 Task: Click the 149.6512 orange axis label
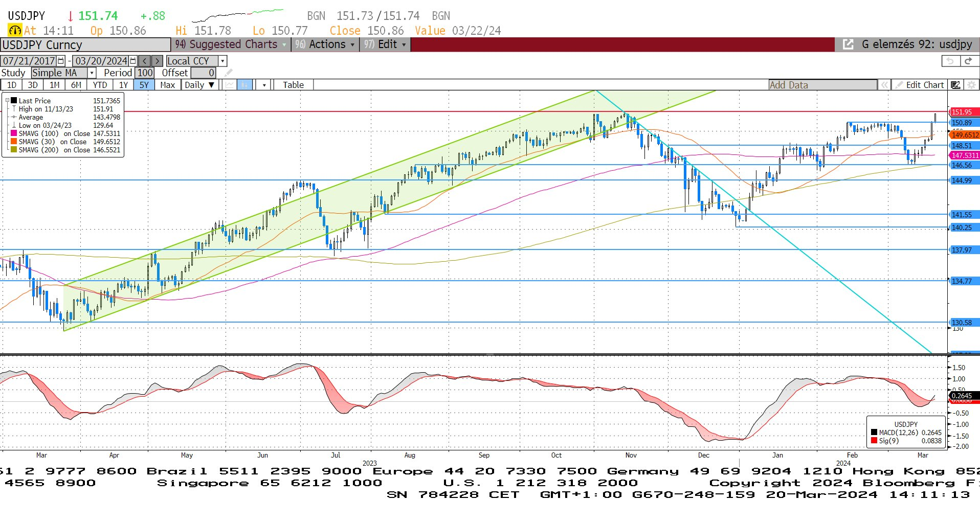[964, 135]
